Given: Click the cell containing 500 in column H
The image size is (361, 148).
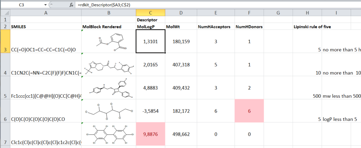Looking at the screenshot, I should pyautogui.click(x=307, y=88).
